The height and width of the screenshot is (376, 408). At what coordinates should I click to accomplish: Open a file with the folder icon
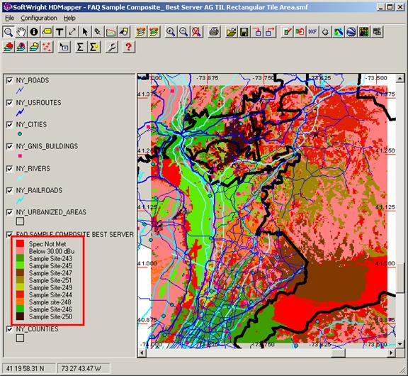232,32
